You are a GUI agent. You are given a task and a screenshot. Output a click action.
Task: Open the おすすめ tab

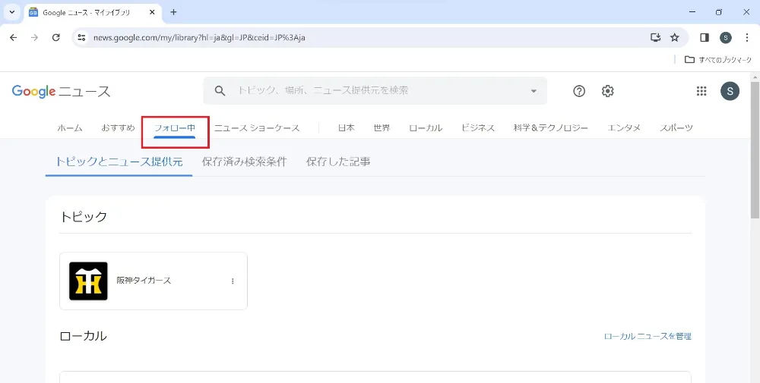point(118,128)
